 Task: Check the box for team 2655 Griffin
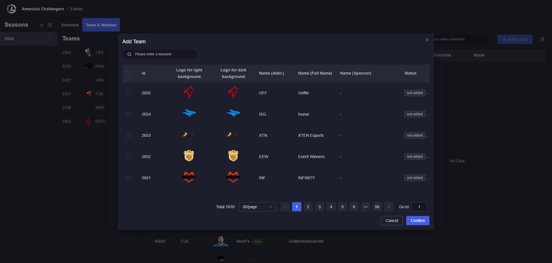129,93
